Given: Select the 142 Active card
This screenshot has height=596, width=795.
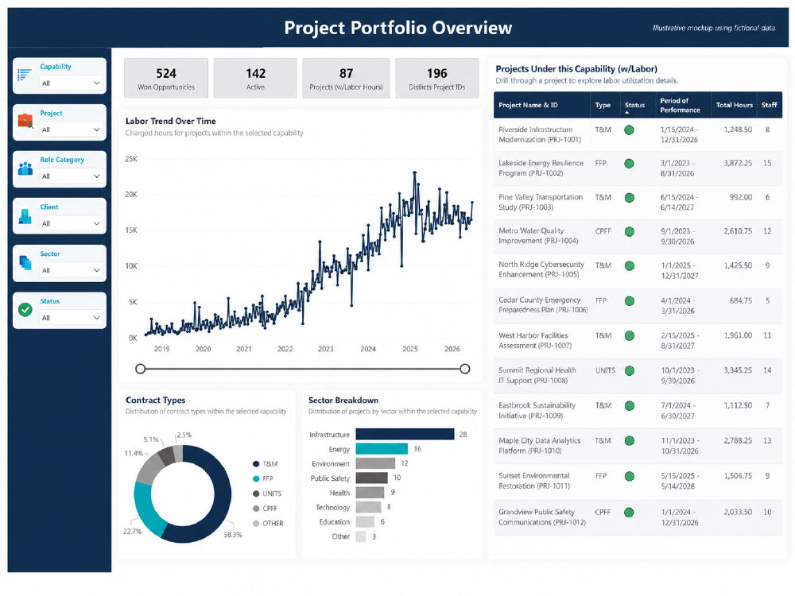Looking at the screenshot, I should [255, 78].
